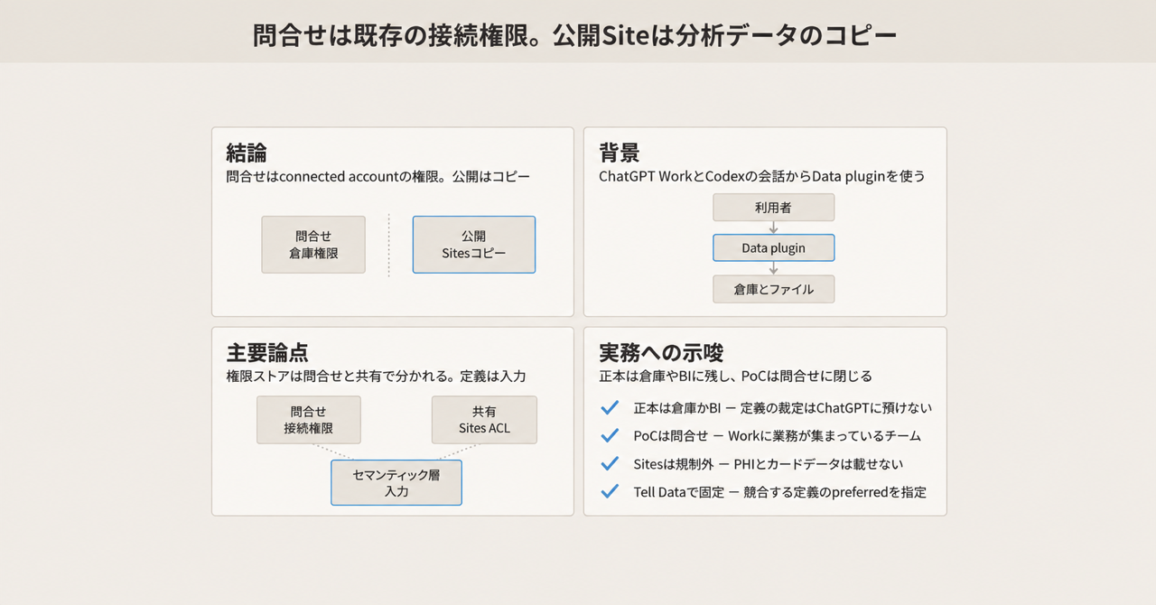This screenshot has width=1156, height=605.
Task: Select the 実務への示唆 heading
Action: pyautogui.click(x=661, y=352)
